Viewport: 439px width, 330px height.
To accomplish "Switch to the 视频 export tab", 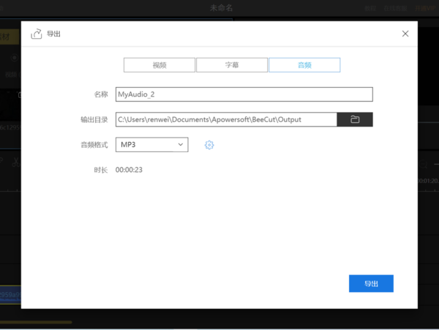I will point(160,65).
